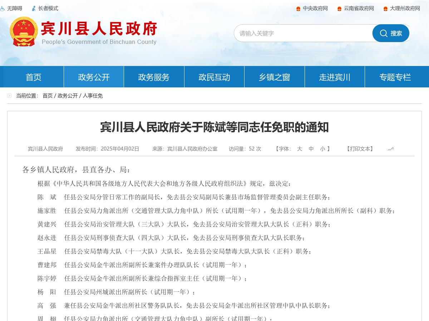Click the arrow icon left of 当前位置 breadcrumb
The height and width of the screenshot is (321, 429).
(x=9, y=95)
